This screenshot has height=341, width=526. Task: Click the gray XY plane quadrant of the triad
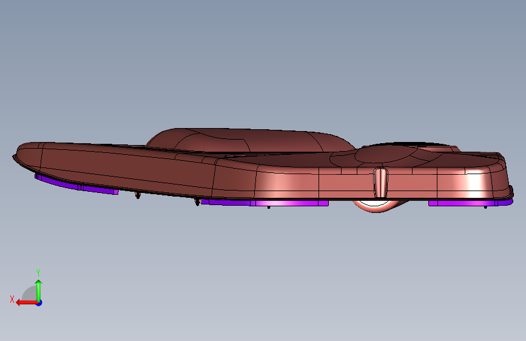coord(30,293)
